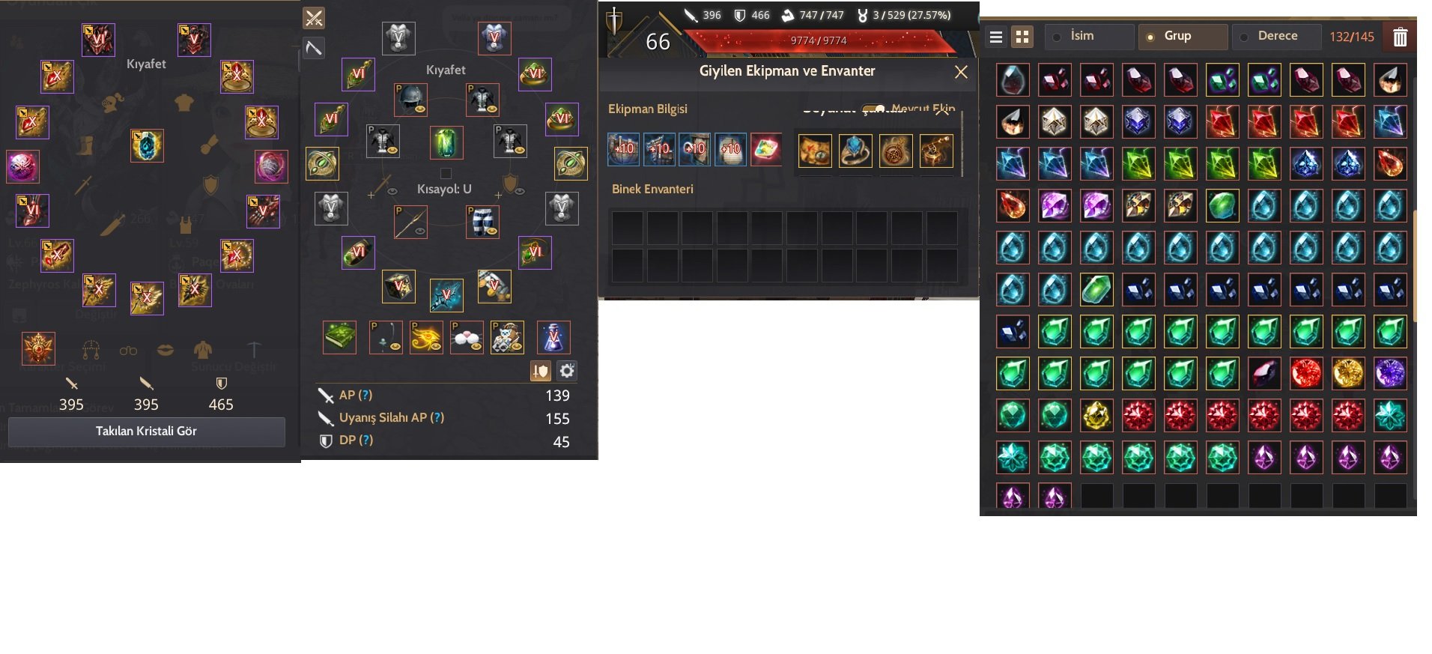Click the green book item slot
This screenshot has height=654, width=1432.
339,337
